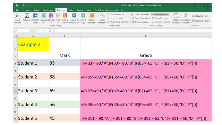Click Trace Dependents

pos(141,18)
